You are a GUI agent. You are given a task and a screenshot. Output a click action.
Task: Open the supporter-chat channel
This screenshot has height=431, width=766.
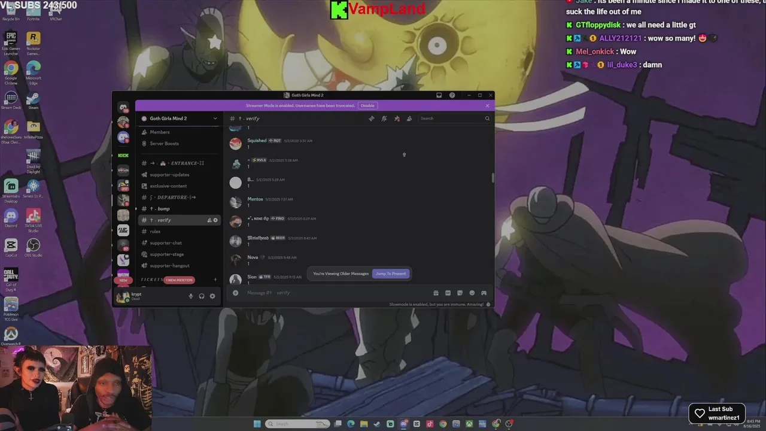pos(180,243)
